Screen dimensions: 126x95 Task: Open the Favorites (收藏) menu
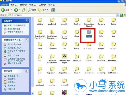[33, 5]
